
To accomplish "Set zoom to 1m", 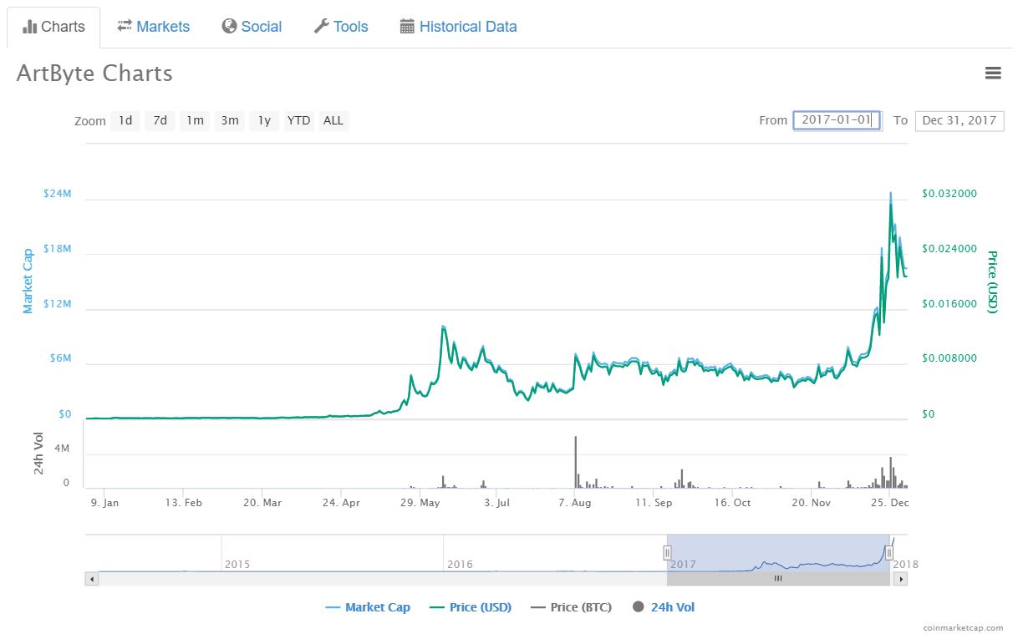I will [195, 120].
